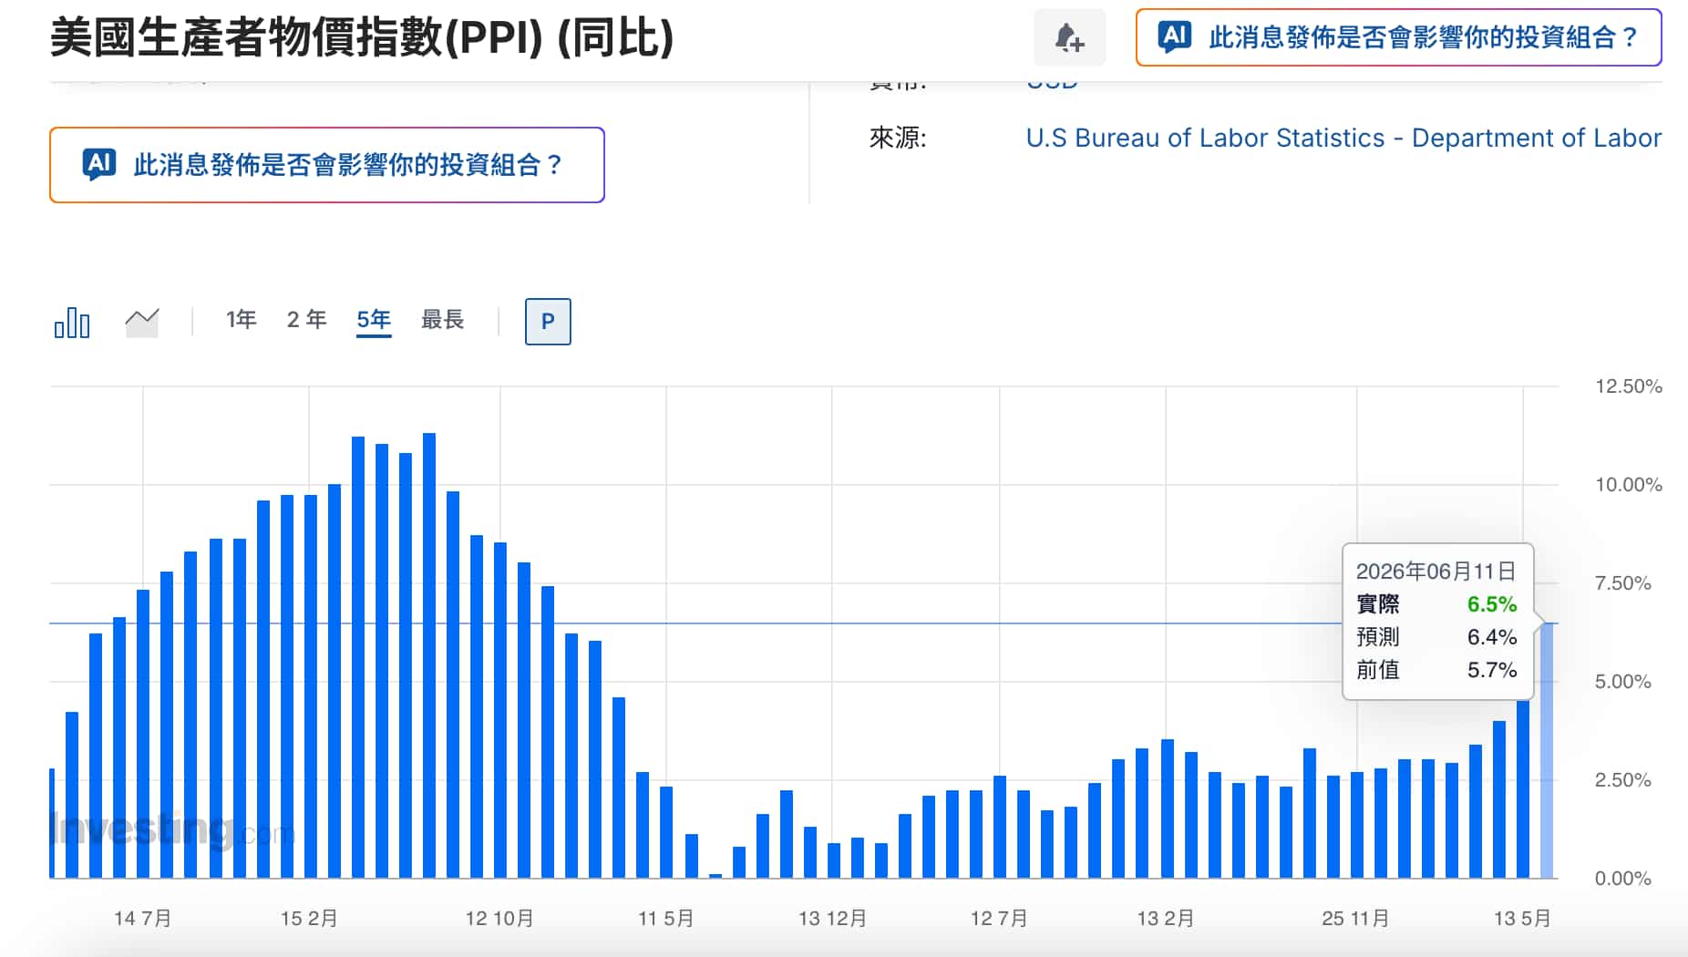Click the highlighted latest light-blue bar

click(x=1547, y=750)
